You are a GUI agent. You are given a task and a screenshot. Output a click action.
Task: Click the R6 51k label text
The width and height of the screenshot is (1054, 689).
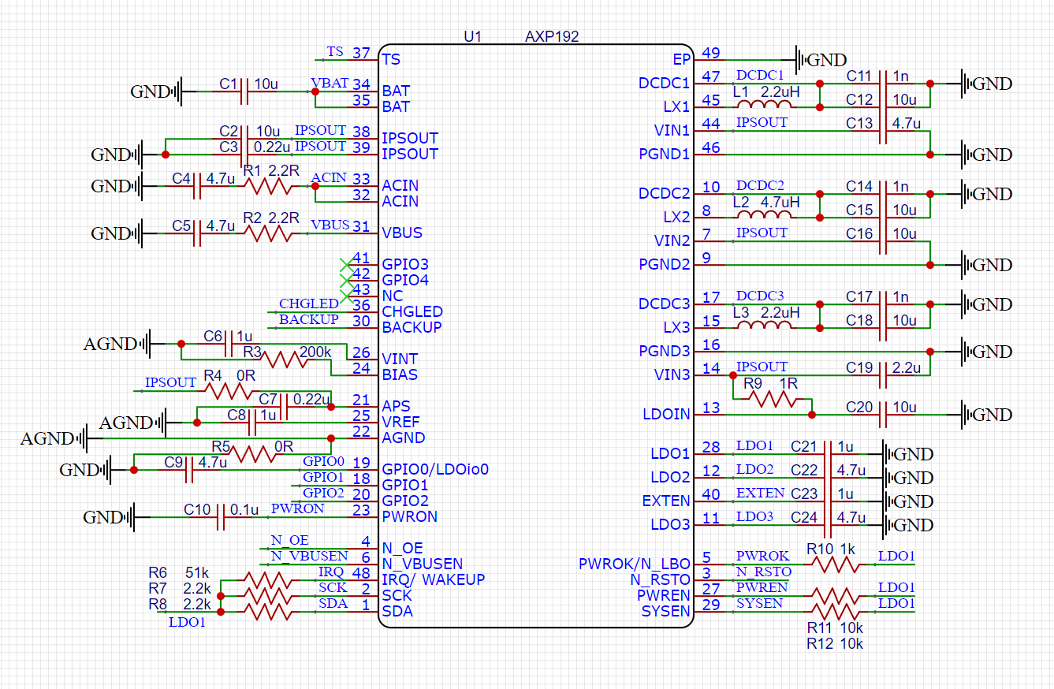point(179,573)
